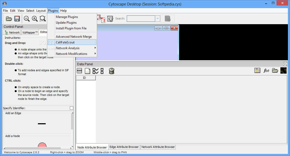Toggle the Specify Identifier checkbox

tap(72, 108)
